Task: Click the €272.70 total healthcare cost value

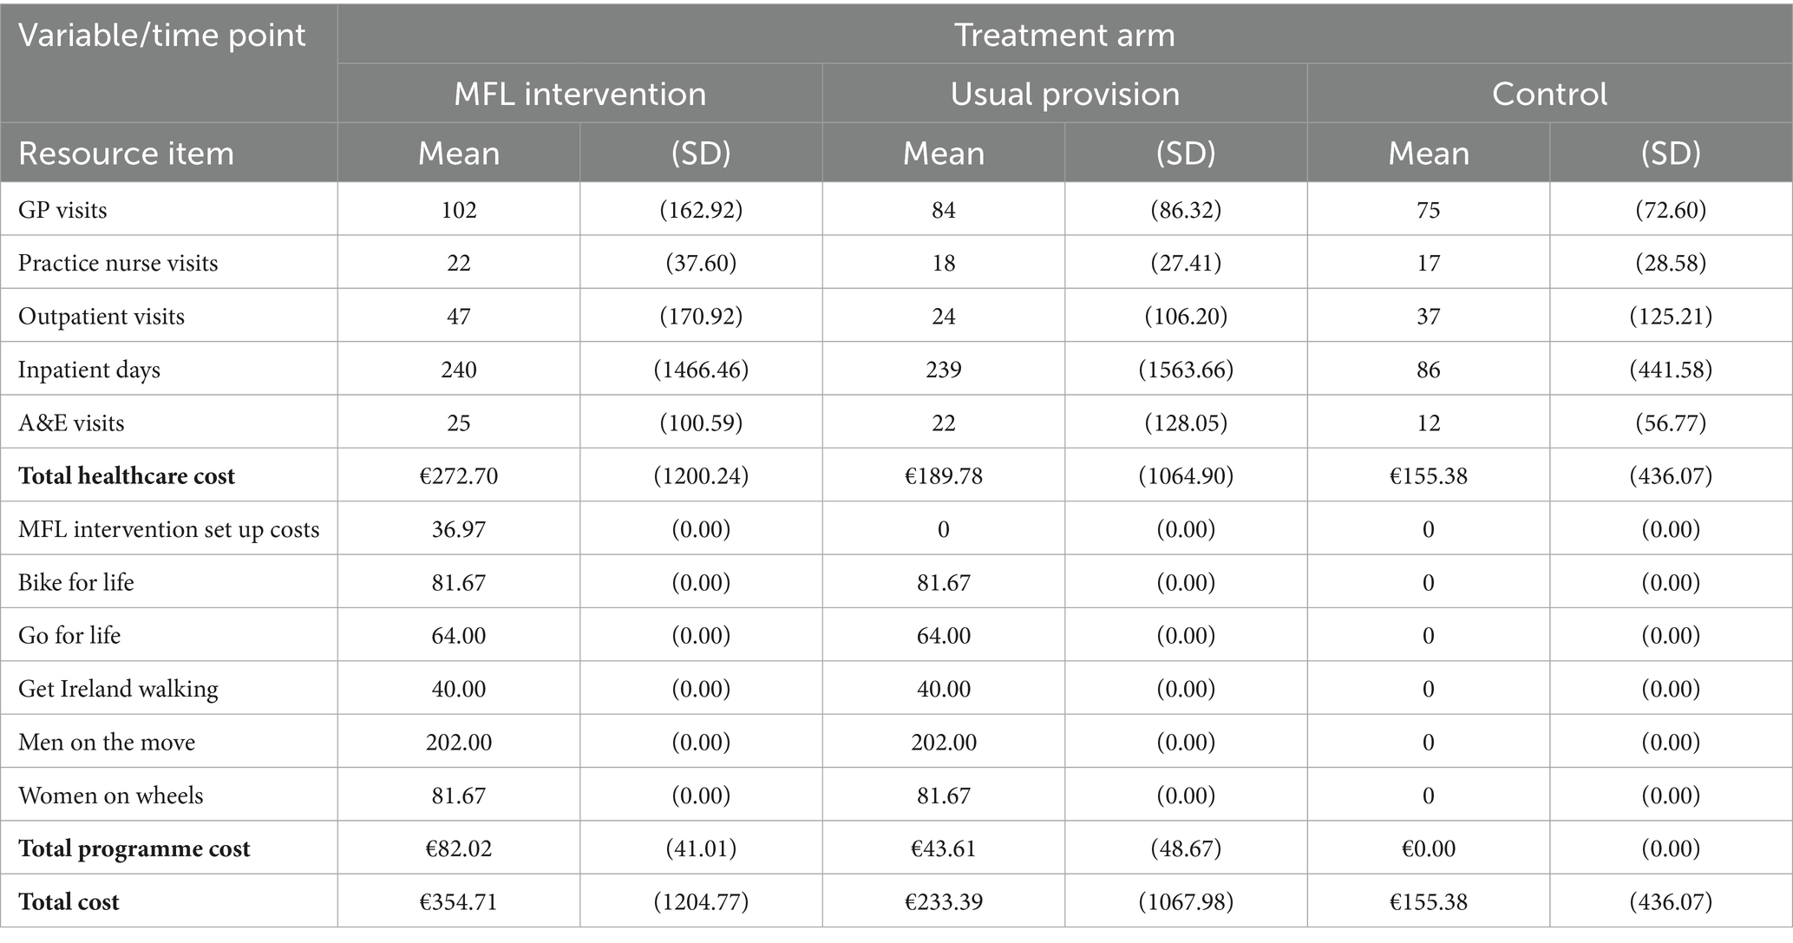Action: 458,475
